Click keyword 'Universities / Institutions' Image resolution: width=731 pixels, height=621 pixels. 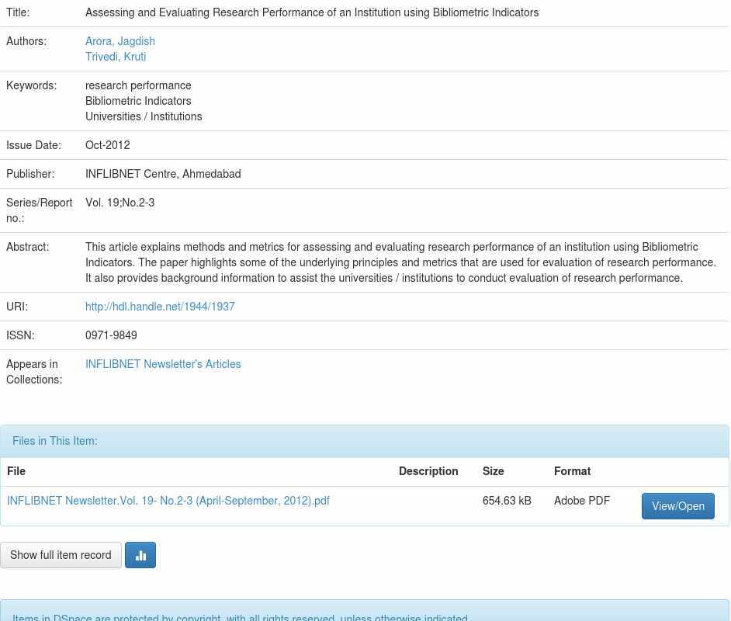(x=144, y=116)
